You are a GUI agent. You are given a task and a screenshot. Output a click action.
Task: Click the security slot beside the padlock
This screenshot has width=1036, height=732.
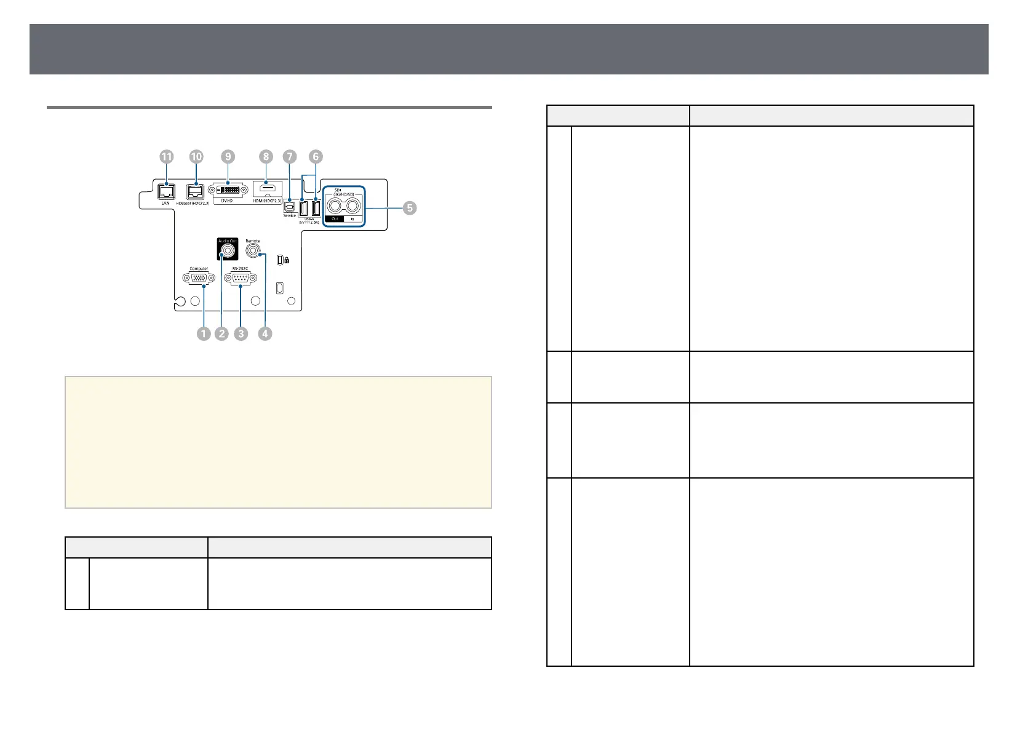click(x=279, y=260)
